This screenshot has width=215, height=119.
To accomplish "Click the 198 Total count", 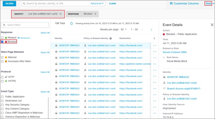I will 60,23.
